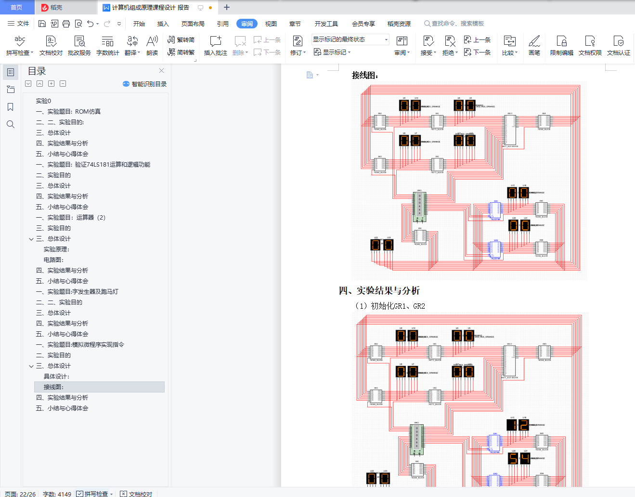The height and width of the screenshot is (497, 635).
Task: Collapse 三、总体设计 above 实验原理
Action: click(x=31, y=239)
